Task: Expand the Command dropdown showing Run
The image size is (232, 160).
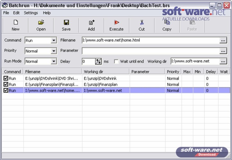Action: (x=54, y=40)
